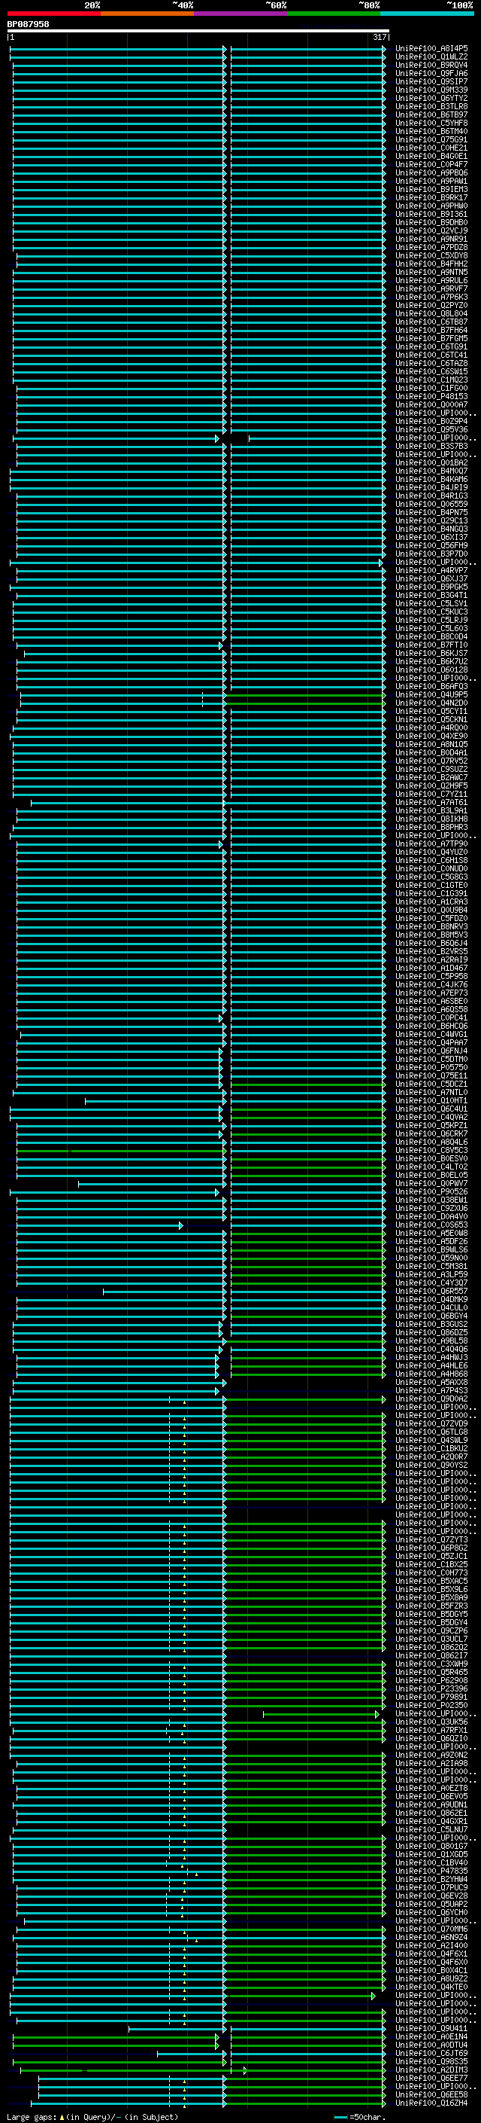The image size is (481, 2123).
Task: Select label UniRef100_P79891
Action: (431, 1697)
